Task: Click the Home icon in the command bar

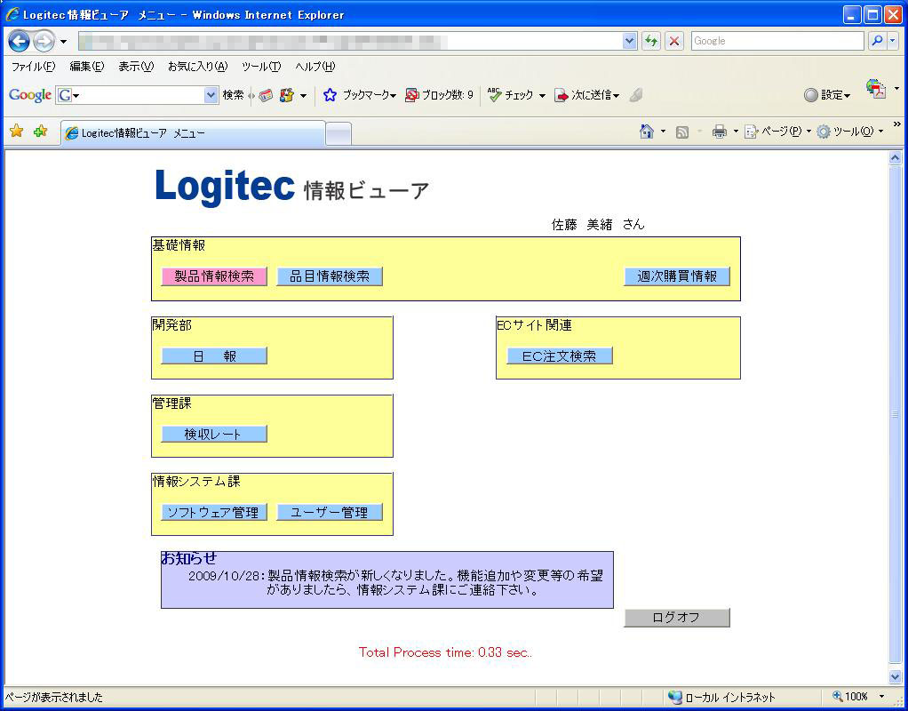Action: (x=646, y=132)
